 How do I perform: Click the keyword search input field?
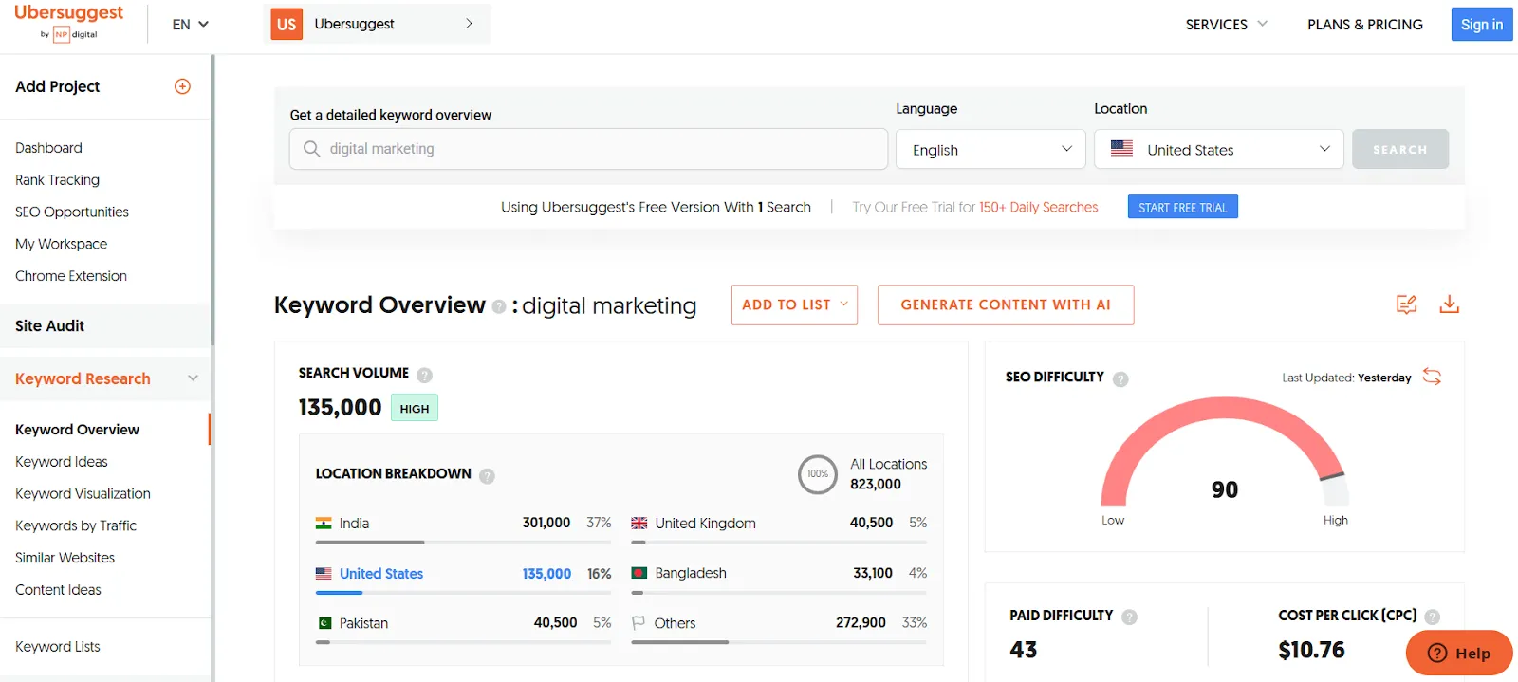(588, 149)
